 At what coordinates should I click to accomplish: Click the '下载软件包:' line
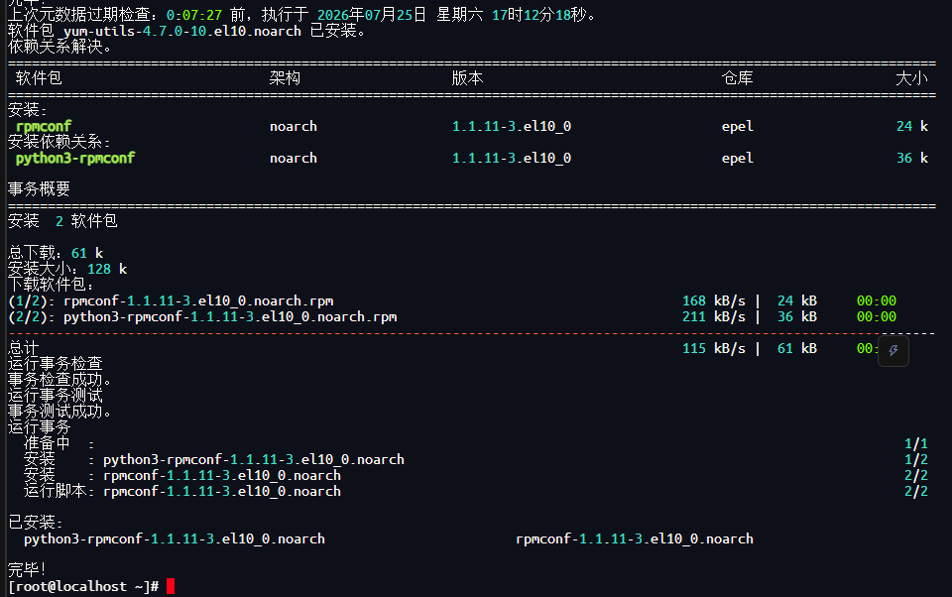click(x=51, y=285)
